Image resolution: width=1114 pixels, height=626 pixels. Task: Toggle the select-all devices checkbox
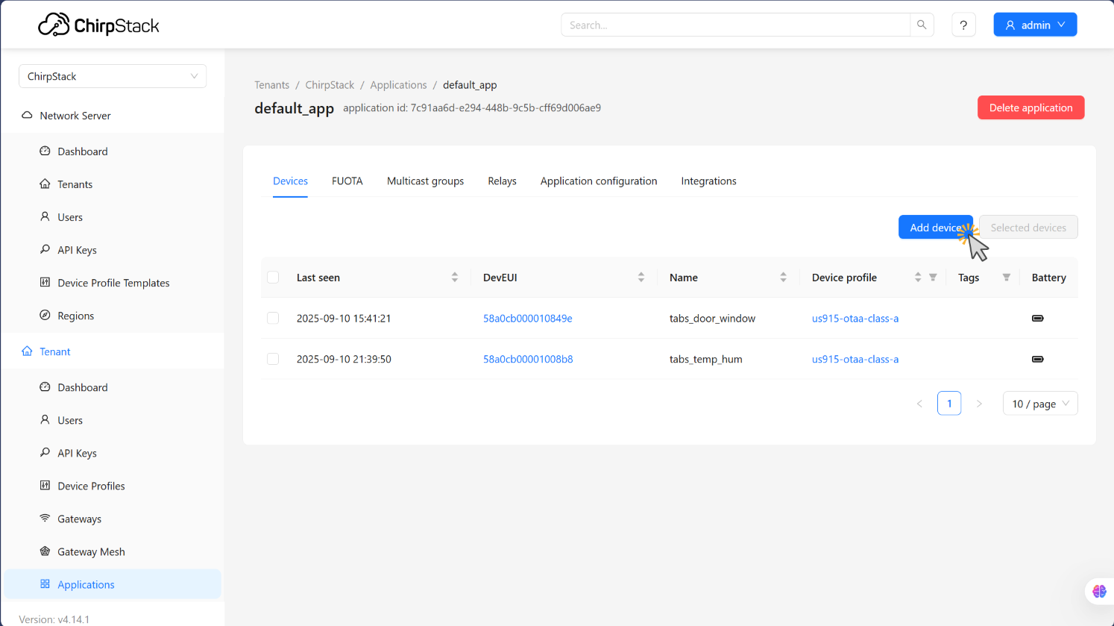[273, 277]
